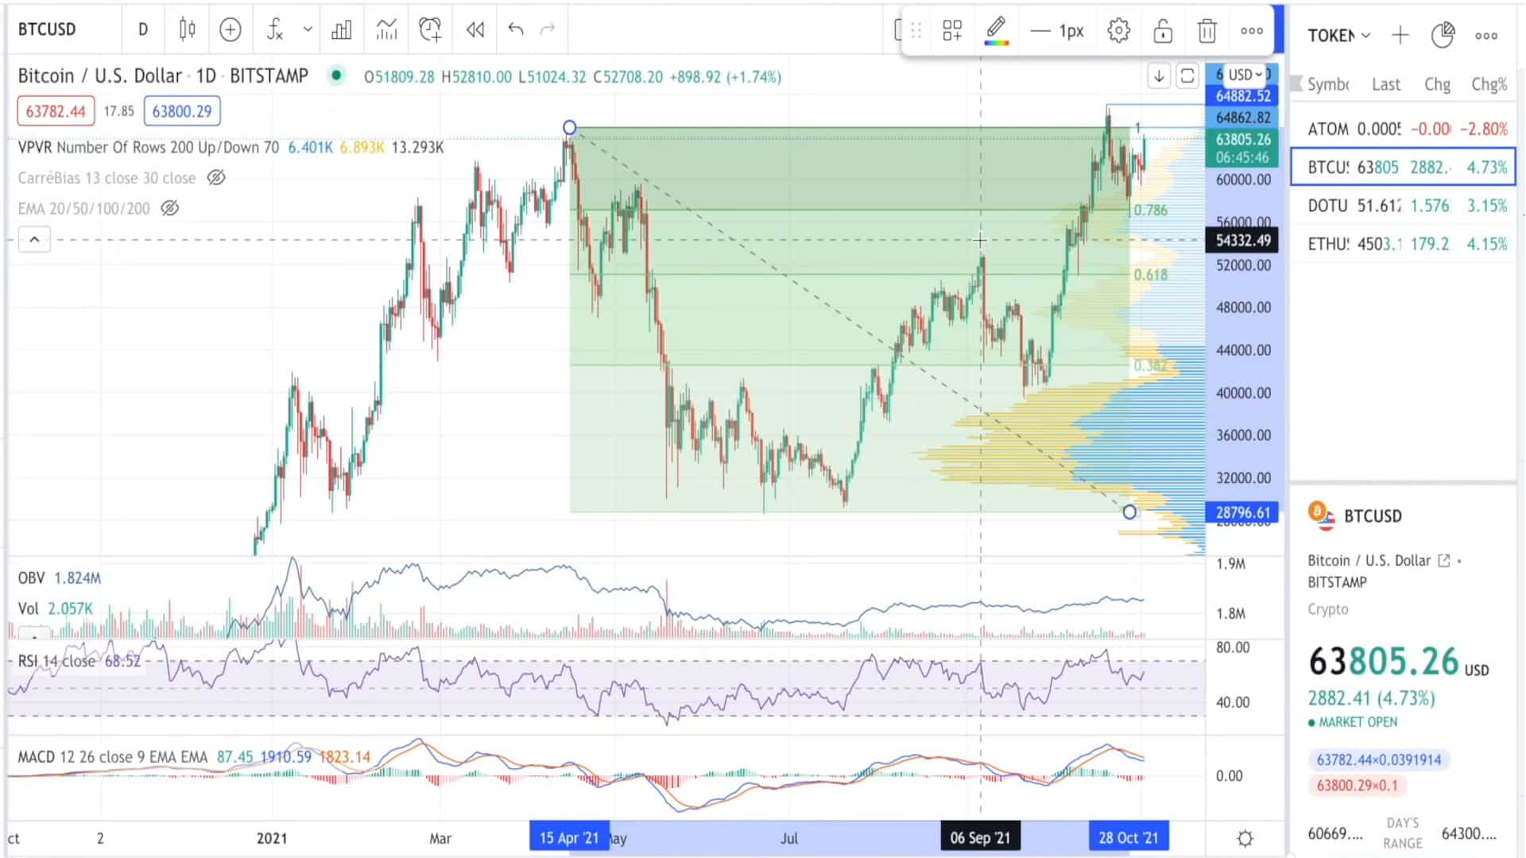Lock the selected Fibonacci drawing
This screenshot has height=858, width=1526.
(x=1163, y=30)
